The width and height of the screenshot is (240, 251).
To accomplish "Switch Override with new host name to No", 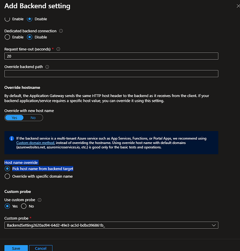I will 33,118.
